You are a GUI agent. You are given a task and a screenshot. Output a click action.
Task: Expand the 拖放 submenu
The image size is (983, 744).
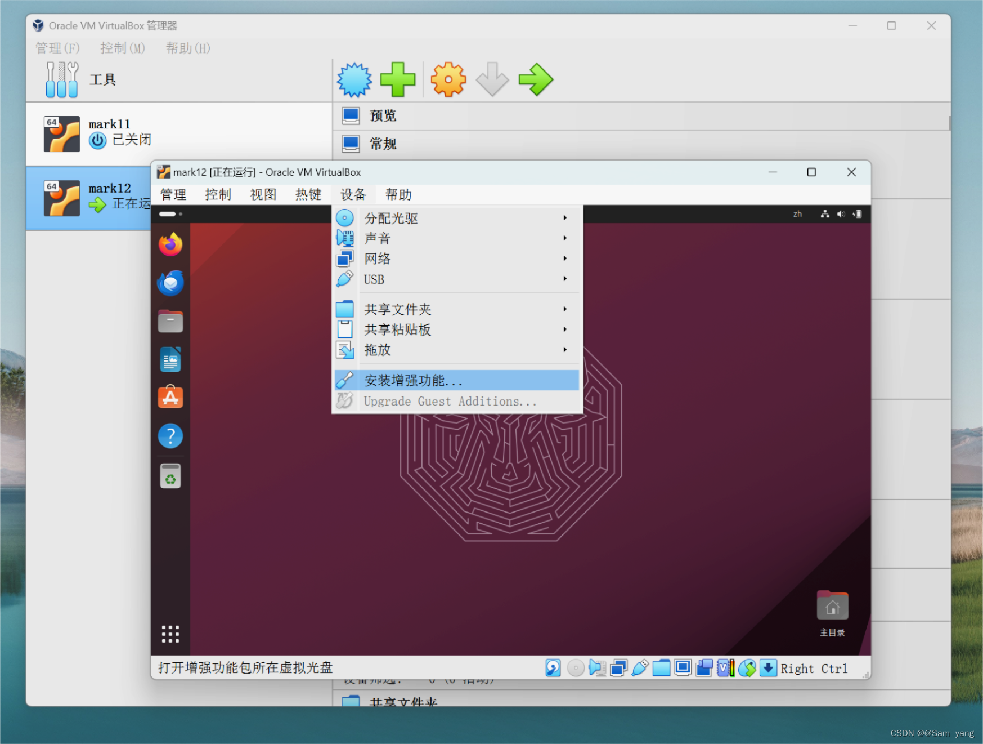[x=457, y=350]
